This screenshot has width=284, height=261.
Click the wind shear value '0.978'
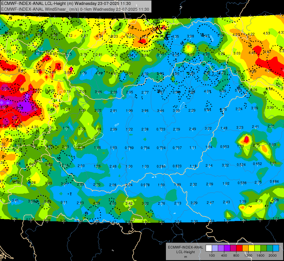[145, 185]
